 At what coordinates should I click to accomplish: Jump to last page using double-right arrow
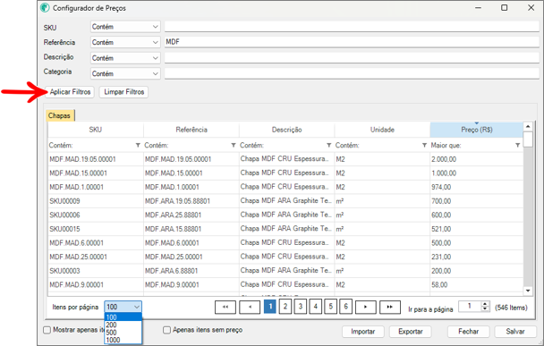click(390, 308)
